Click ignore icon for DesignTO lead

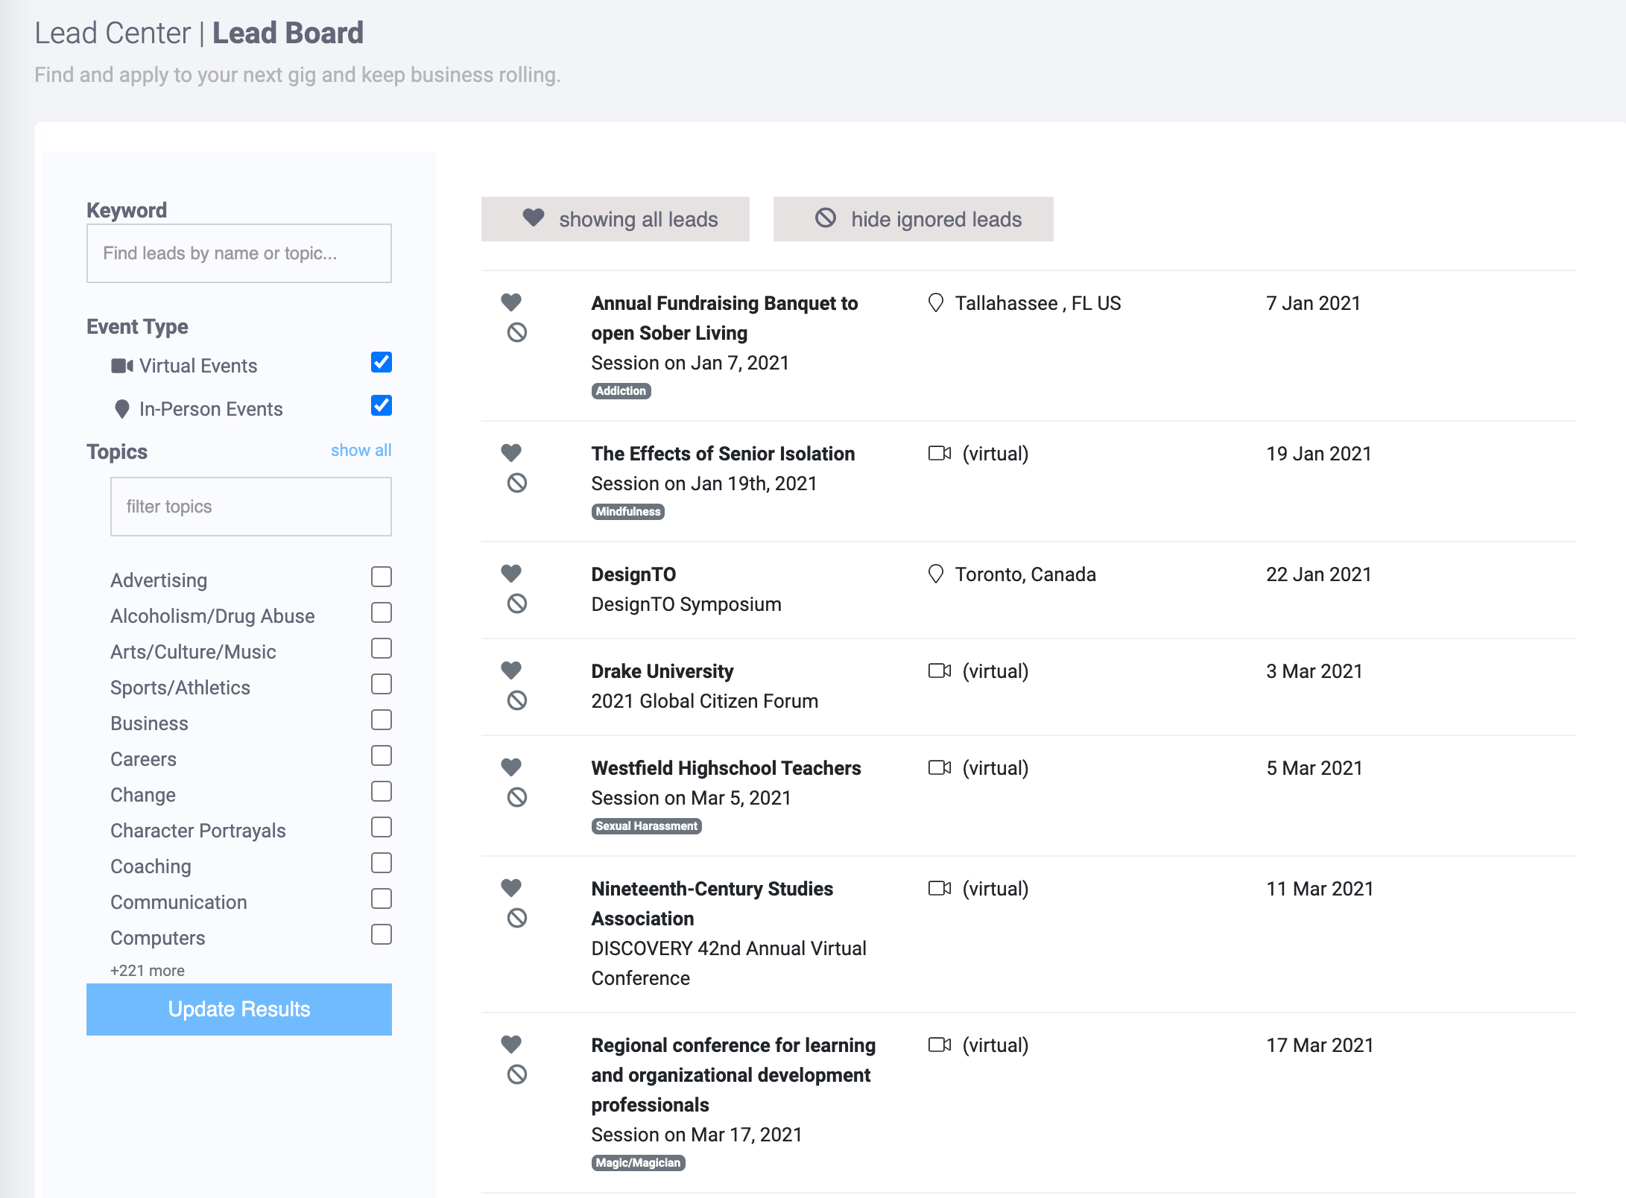point(517,604)
